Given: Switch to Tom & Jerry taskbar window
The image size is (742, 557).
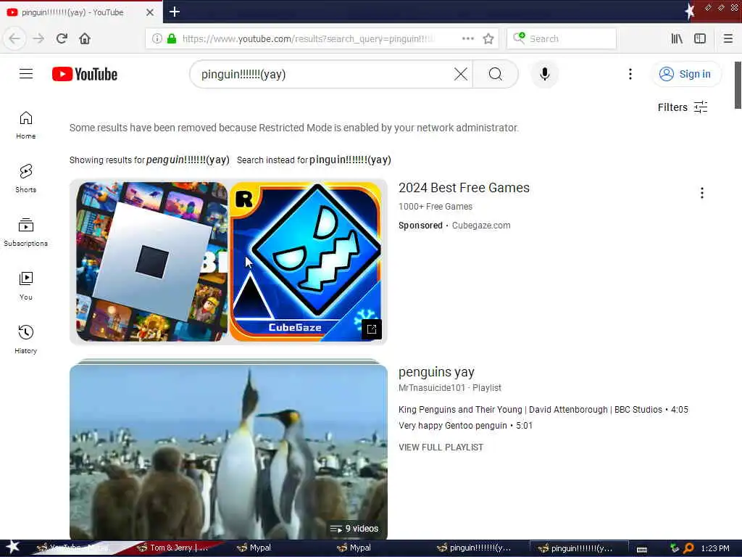Looking at the screenshot, I should pyautogui.click(x=172, y=548).
